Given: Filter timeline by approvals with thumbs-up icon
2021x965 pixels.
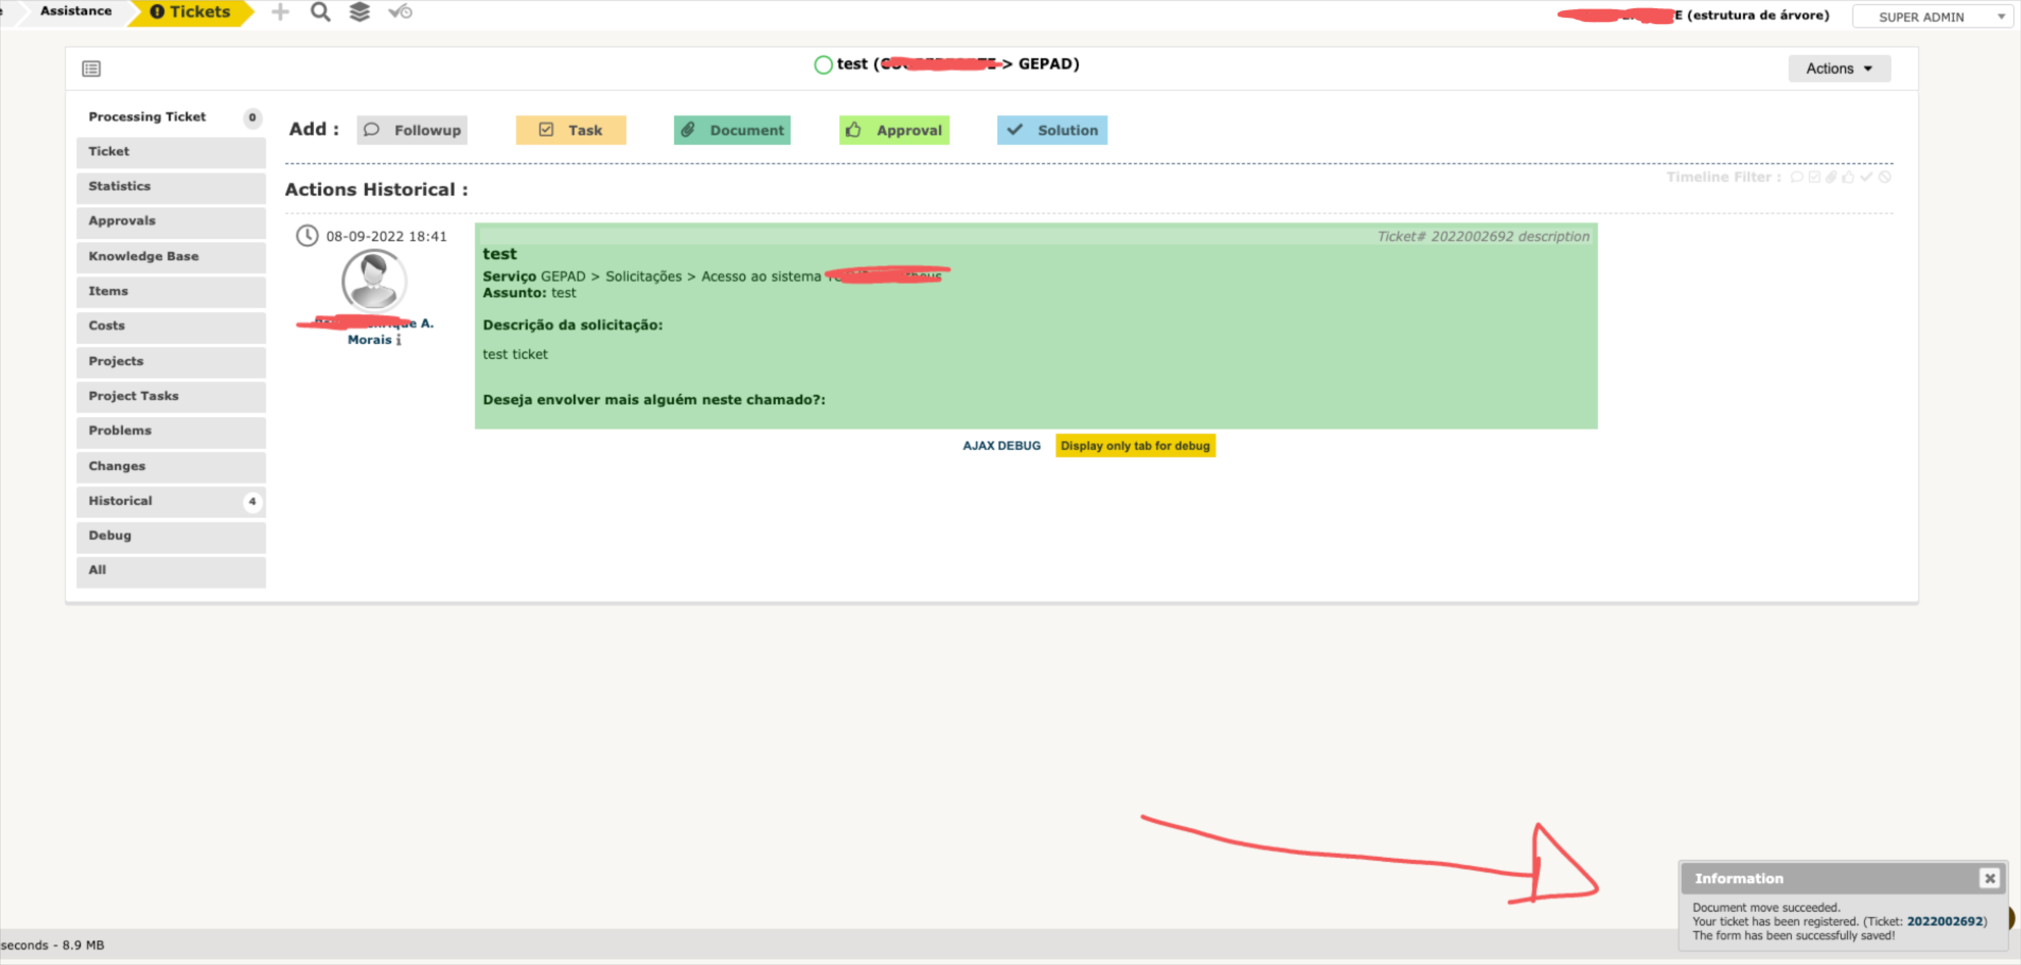Looking at the screenshot, I should [x=1848, y=177].
